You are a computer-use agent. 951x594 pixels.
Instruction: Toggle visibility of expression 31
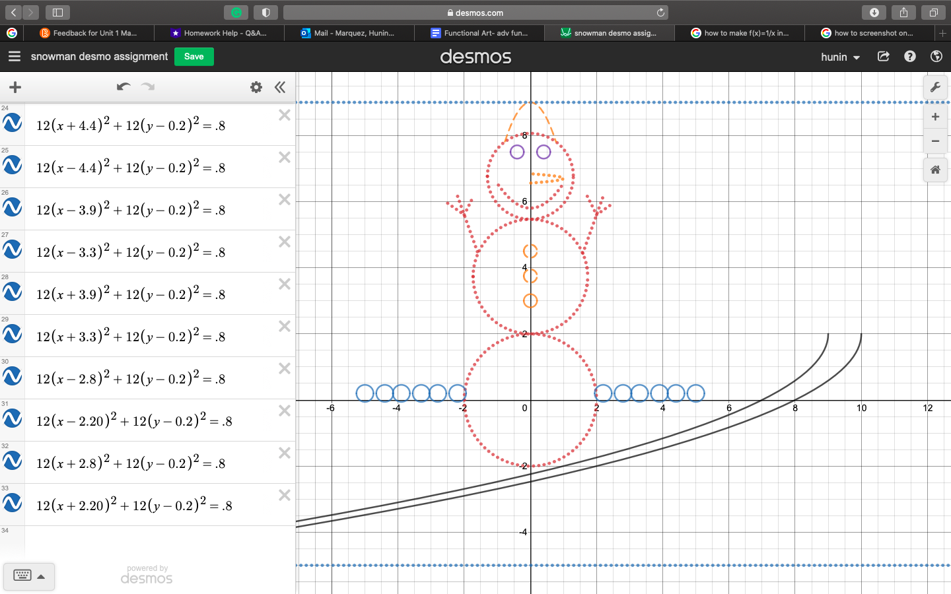click(x=13, y=418)
